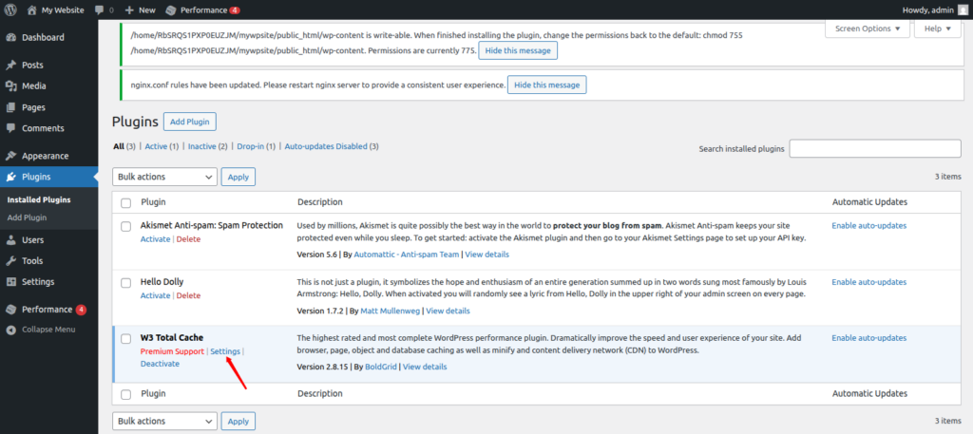The image size is (973, 434).
Task: Check the select-all box in table footer
Action: point(126,394)
